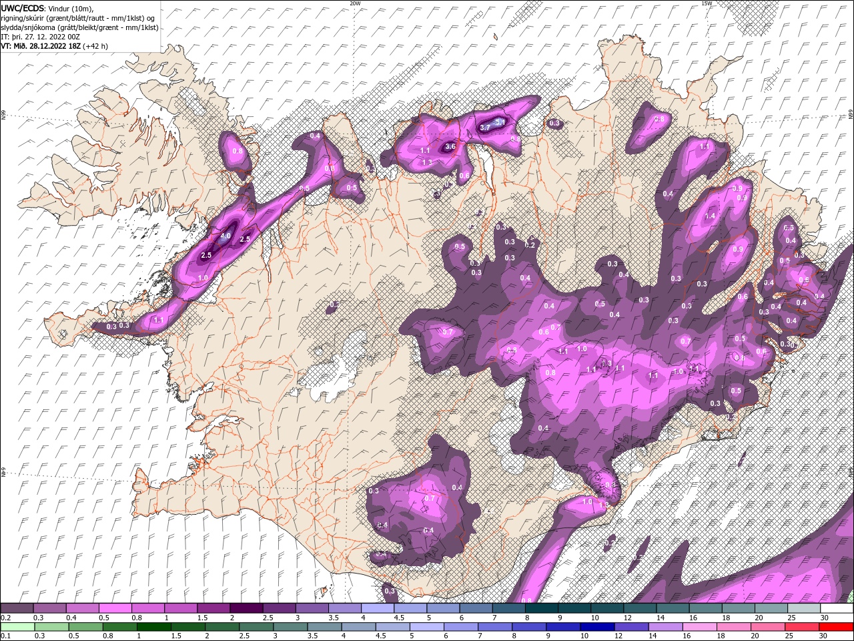Click the white final swatch in snow legend
854x641 pixels.
click(x=836, y=608)
